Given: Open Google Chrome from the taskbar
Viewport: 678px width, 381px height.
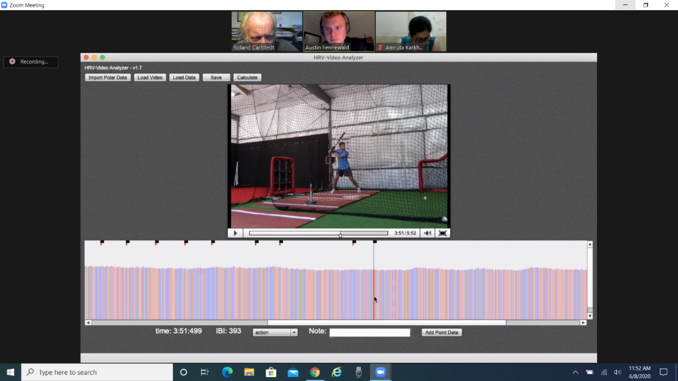Looking at the screenshot, I should point(315,372).
